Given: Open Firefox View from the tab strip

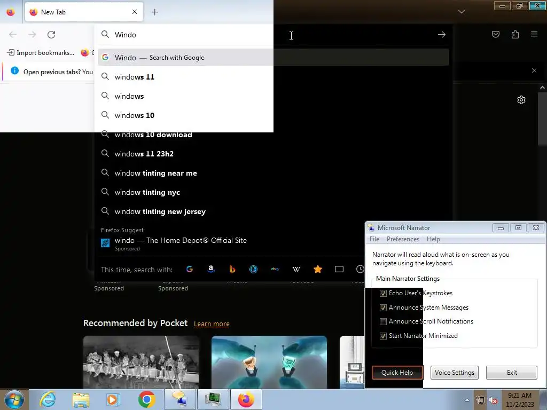Looking at the screenshot, I should pos(11,12).
